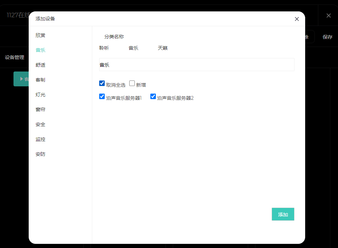Click the 添加 button
The image size is (338, 248).
pos(283,214)
